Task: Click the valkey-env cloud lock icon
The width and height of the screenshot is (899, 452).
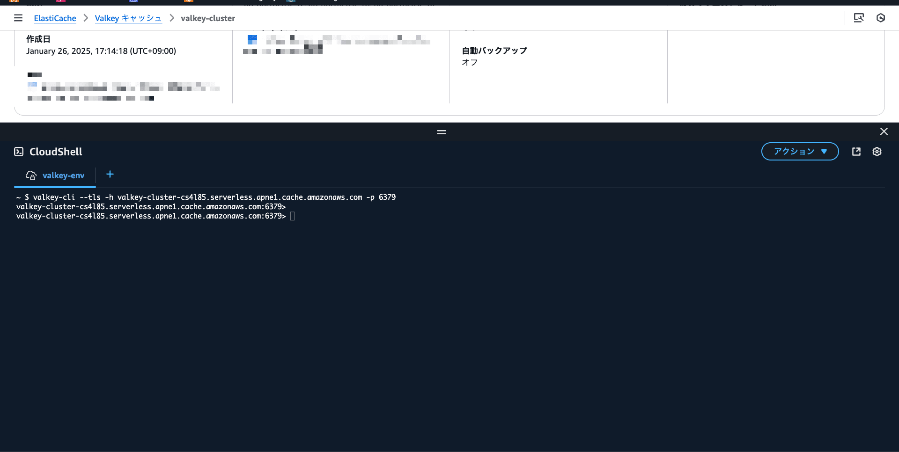Action: pos(31,175)
